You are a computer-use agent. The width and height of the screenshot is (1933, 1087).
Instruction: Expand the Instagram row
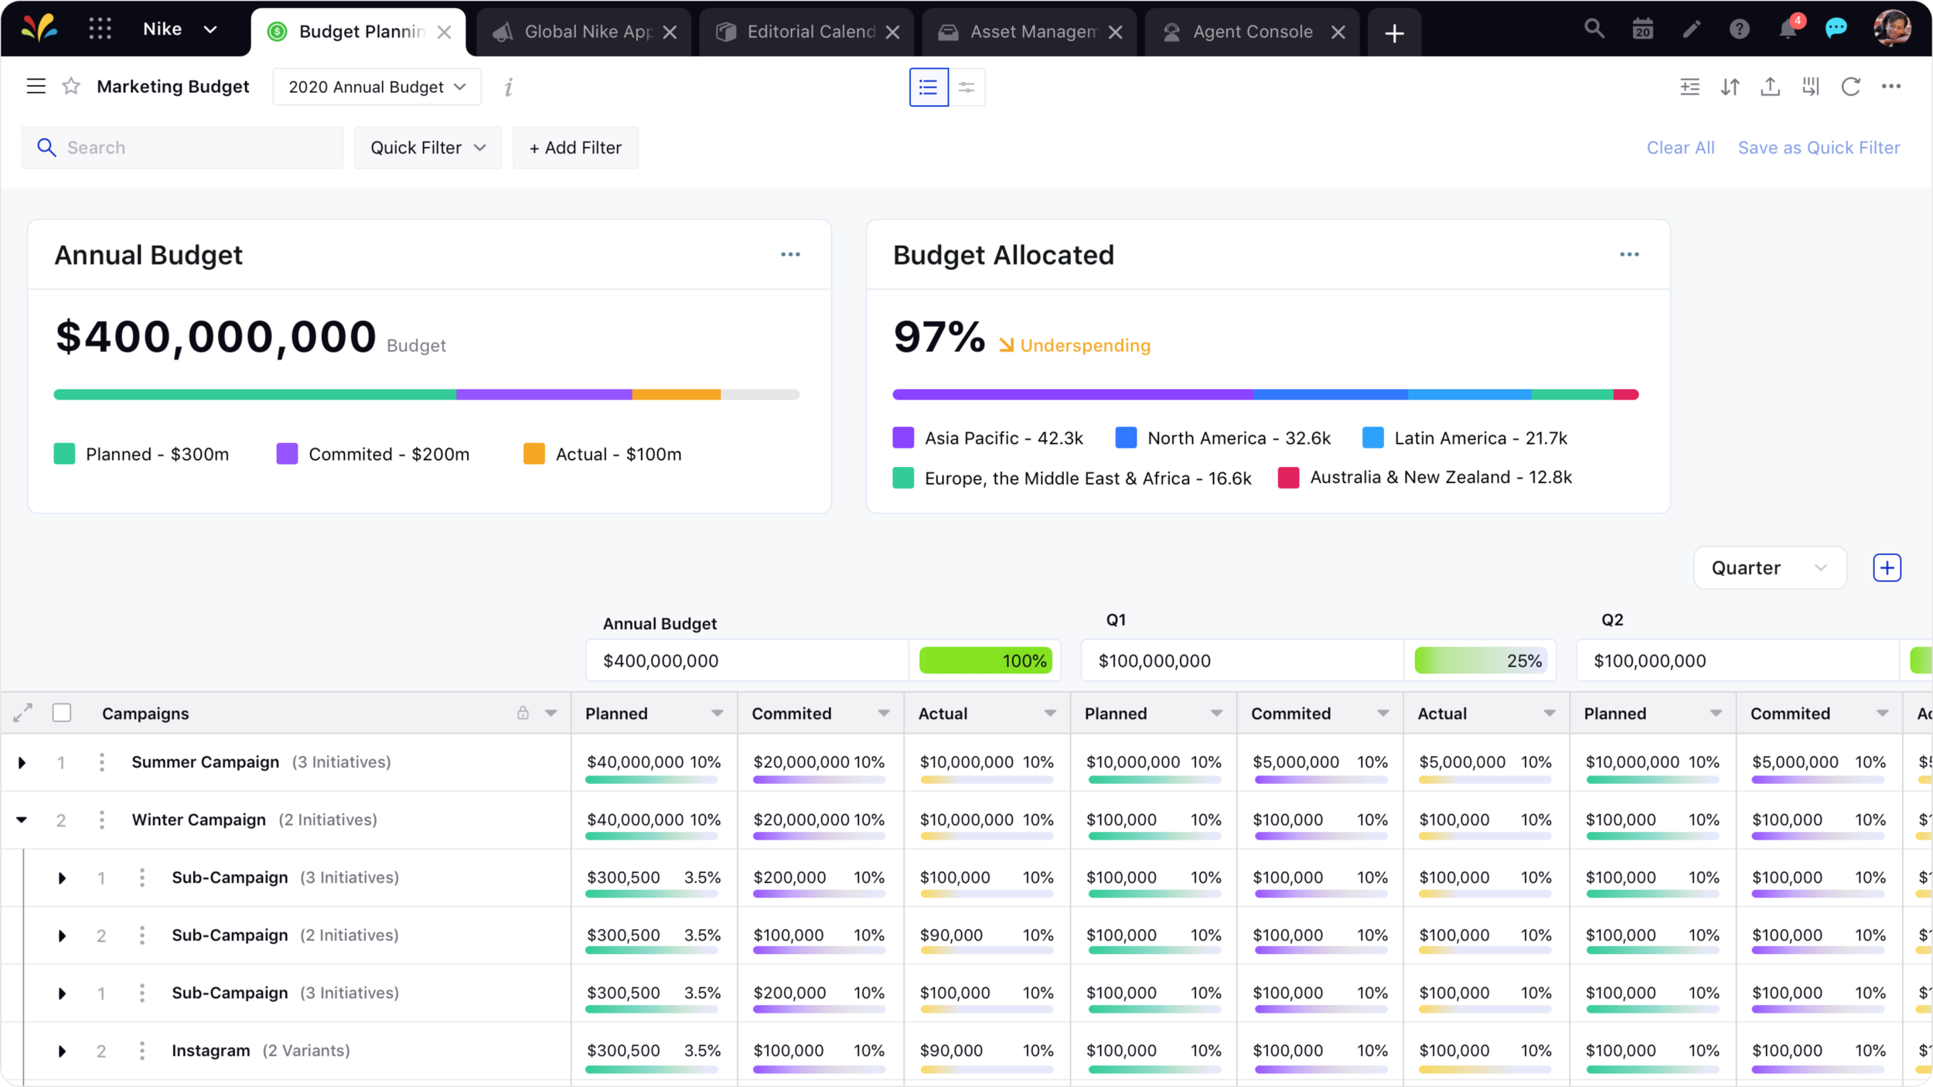pyautogui.click(x=62, y=1051)
